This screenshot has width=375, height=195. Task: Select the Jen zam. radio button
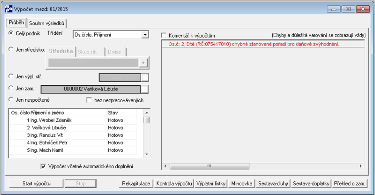(x=11, y=88)
